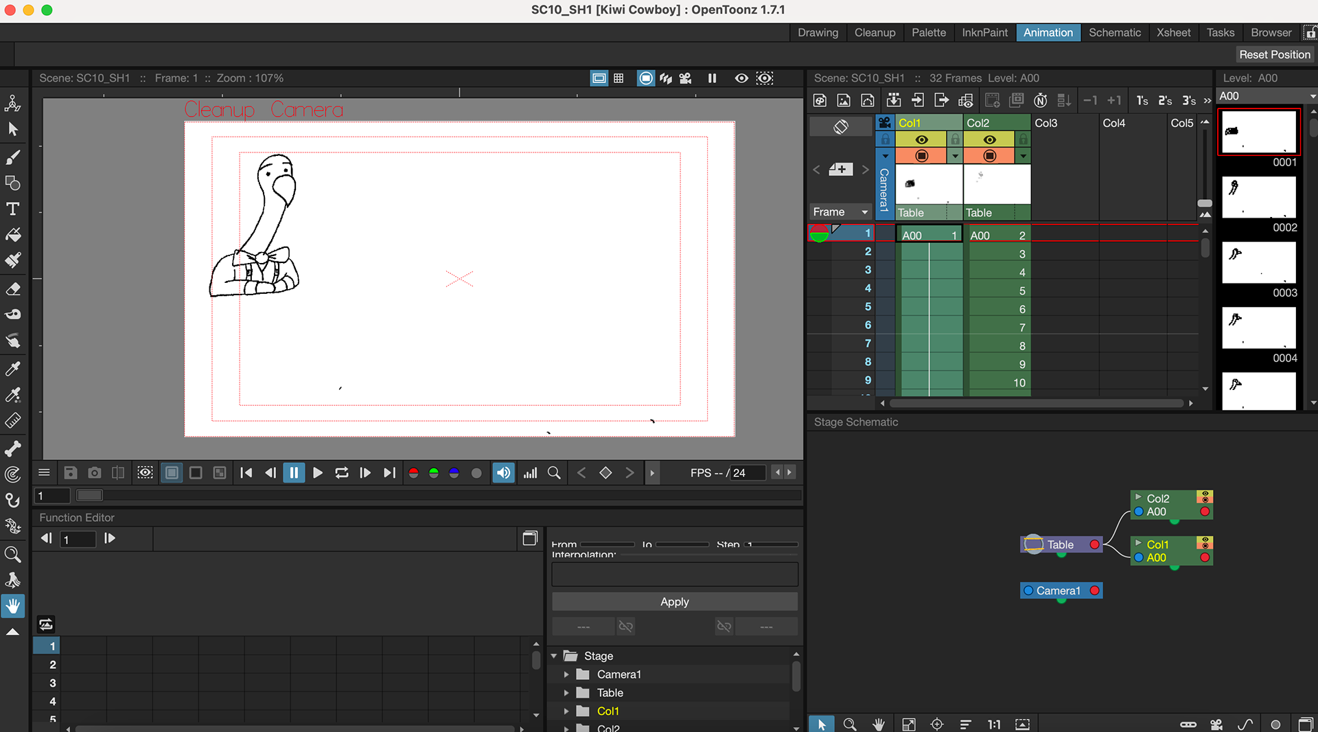Image resolution: width=1318 pixels, height=732 pixels.
Task: Select the Style Picker eyedropper tool
Action: 12,369
